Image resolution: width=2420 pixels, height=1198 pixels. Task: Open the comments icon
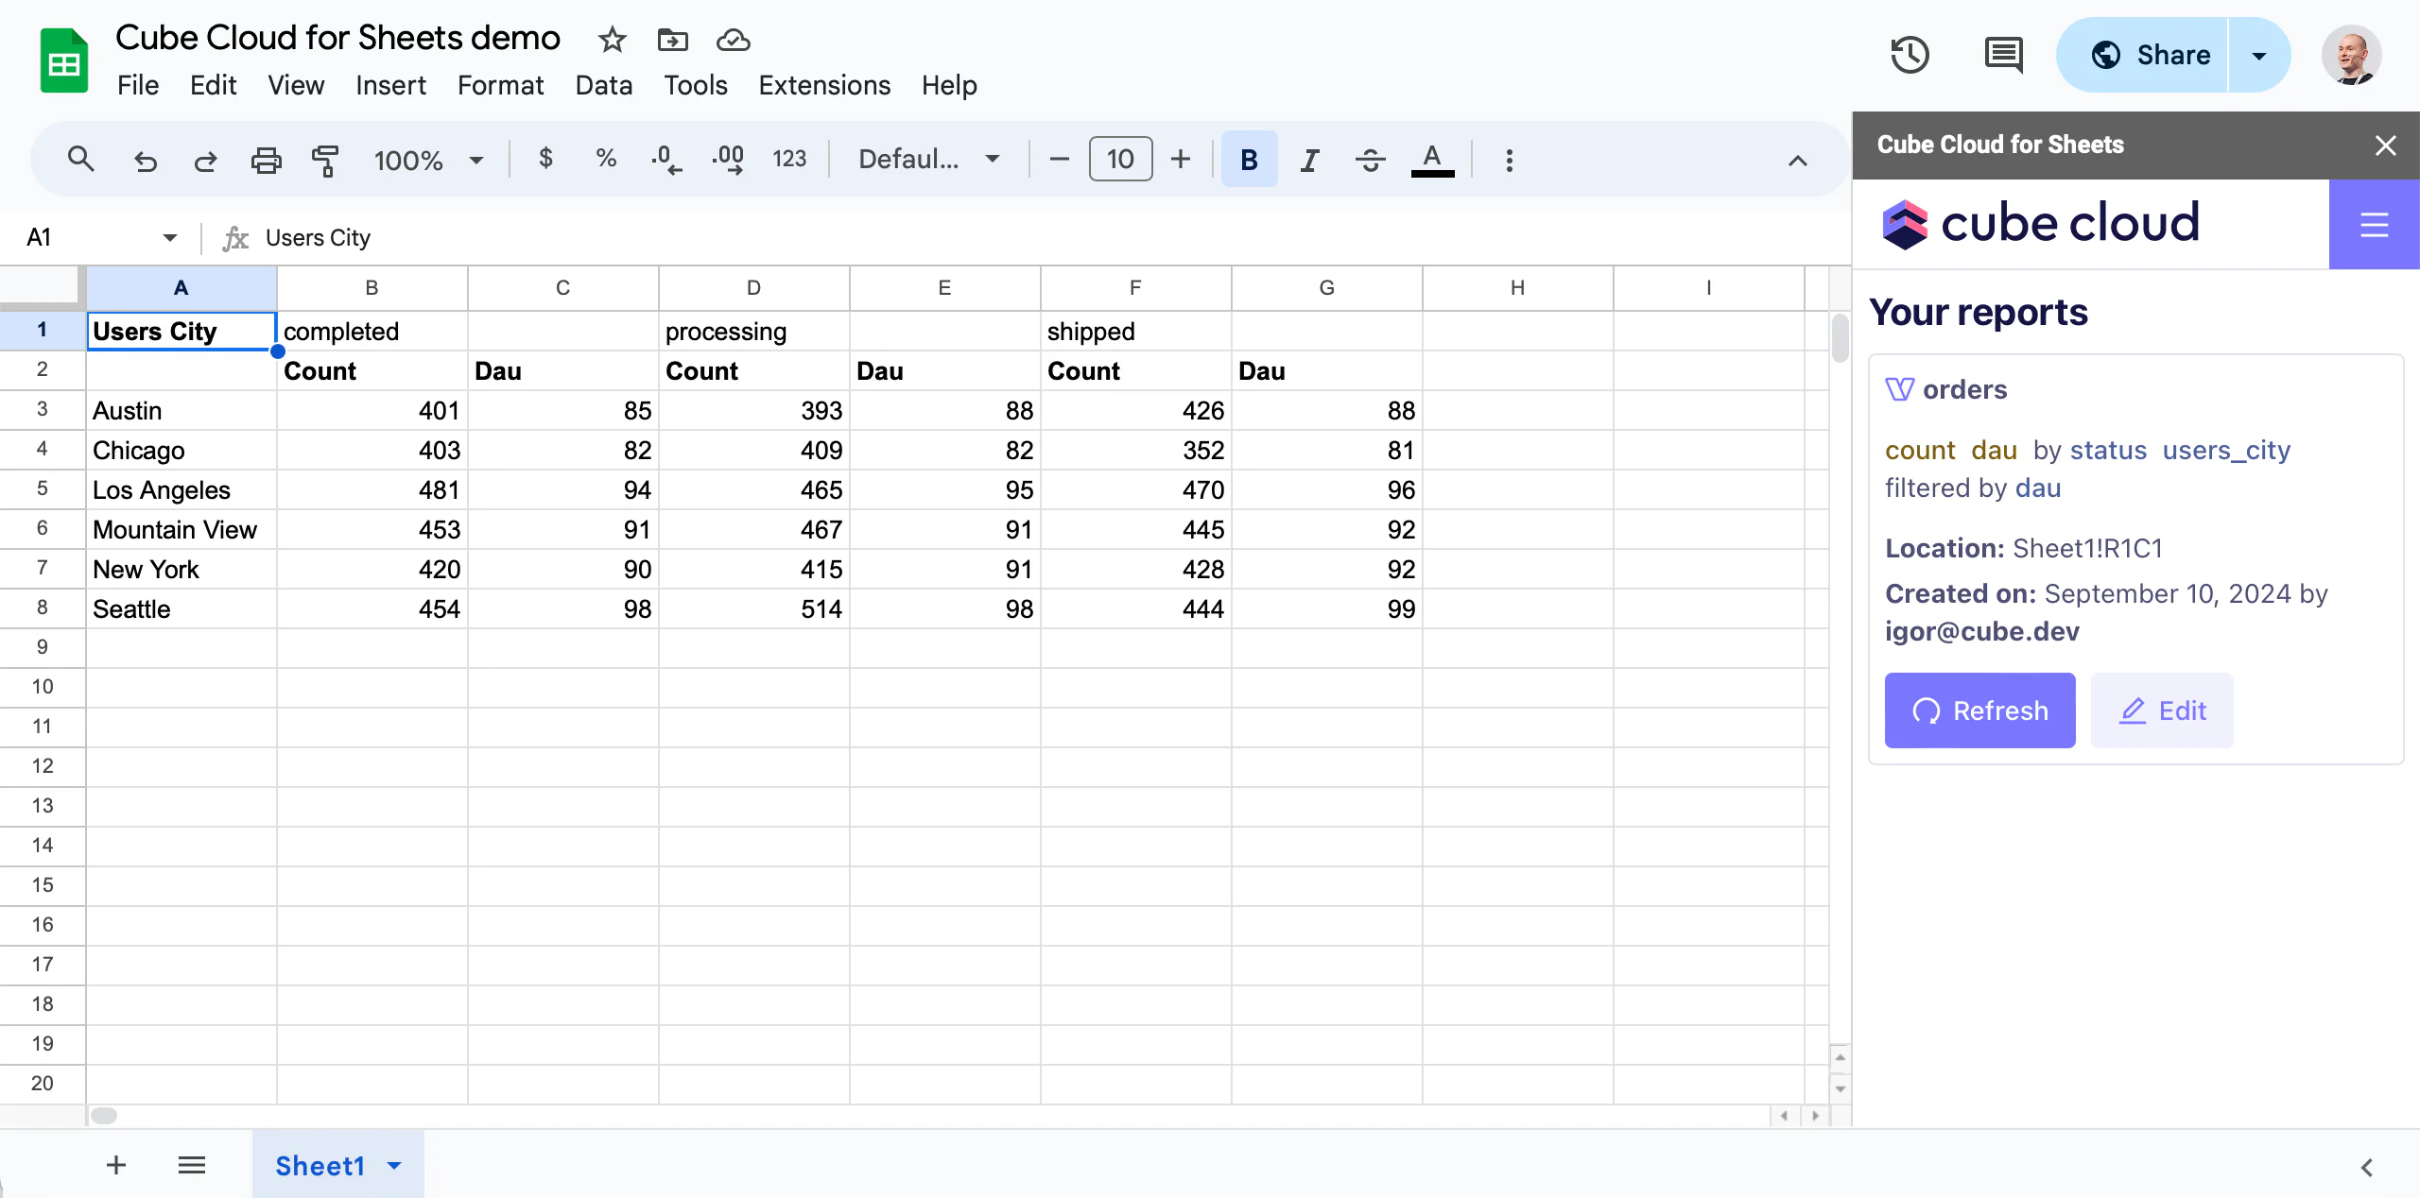pos(2002,55)
